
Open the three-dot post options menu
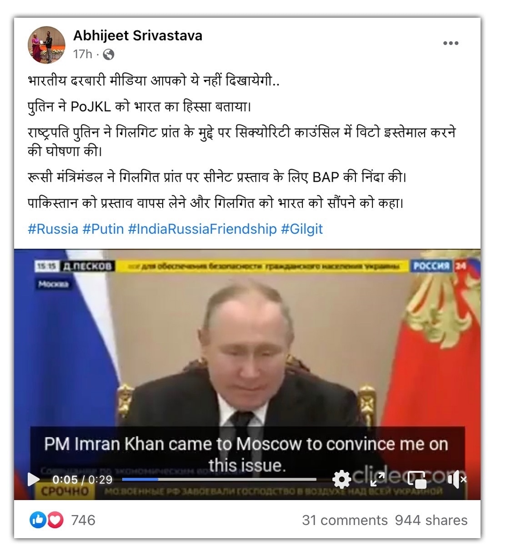coord(451,43)
